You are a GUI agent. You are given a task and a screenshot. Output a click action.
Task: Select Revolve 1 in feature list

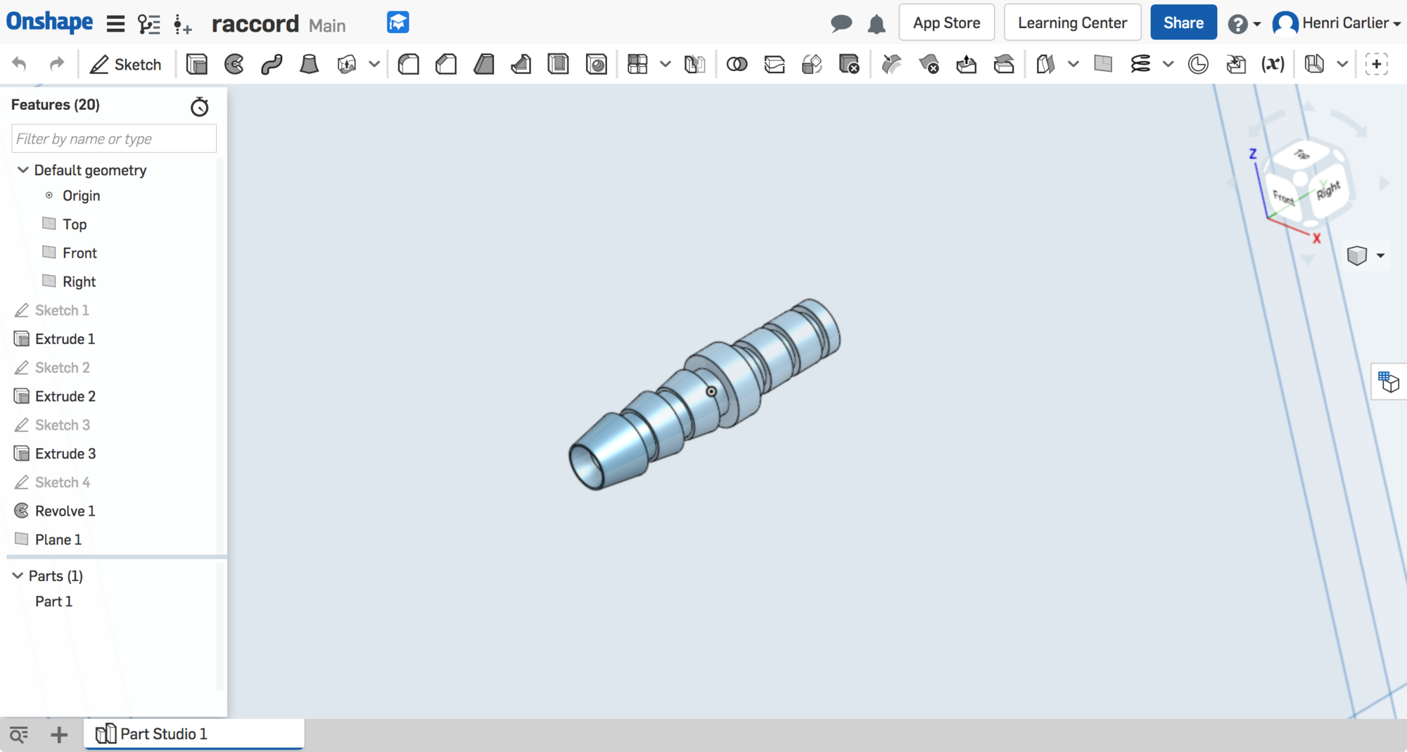(65, 511)
